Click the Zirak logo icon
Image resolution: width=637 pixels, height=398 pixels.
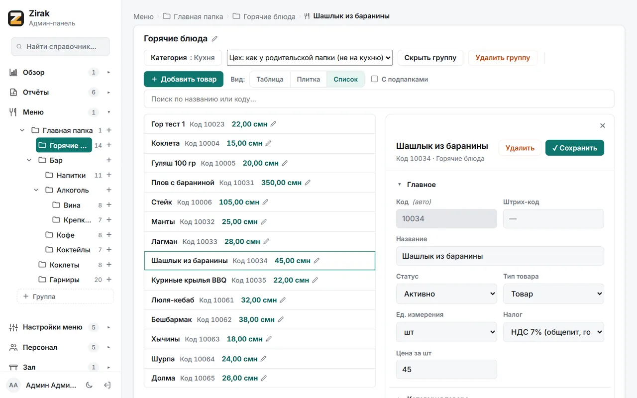click(x=16, y=18)
